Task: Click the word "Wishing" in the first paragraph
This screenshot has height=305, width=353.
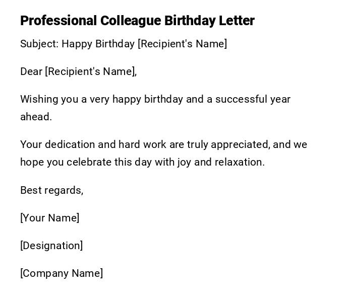Action: coord(39,99)
